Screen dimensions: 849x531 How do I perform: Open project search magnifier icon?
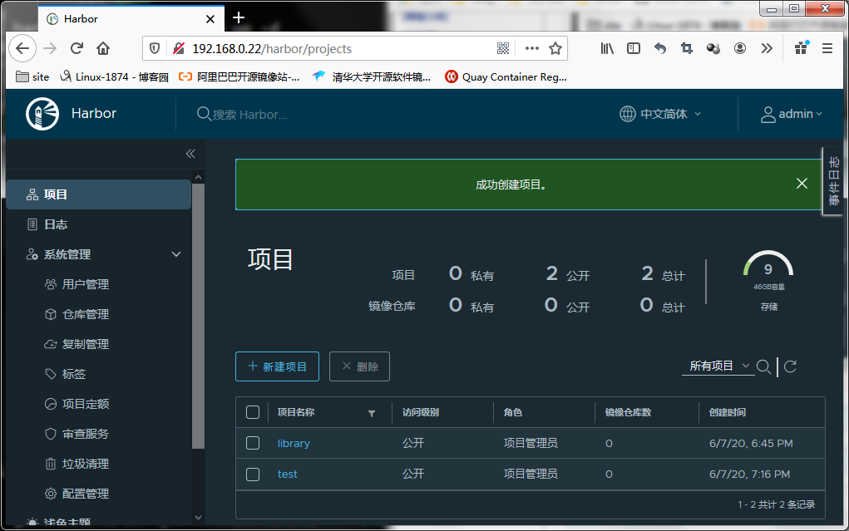763,366
